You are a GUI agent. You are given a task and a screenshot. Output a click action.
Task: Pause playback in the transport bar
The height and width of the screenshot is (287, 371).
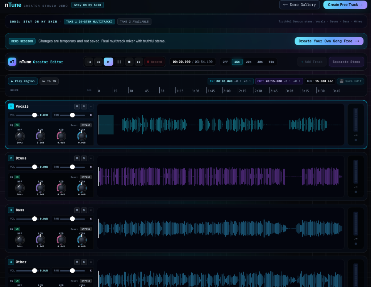click(x=119, y=62)
